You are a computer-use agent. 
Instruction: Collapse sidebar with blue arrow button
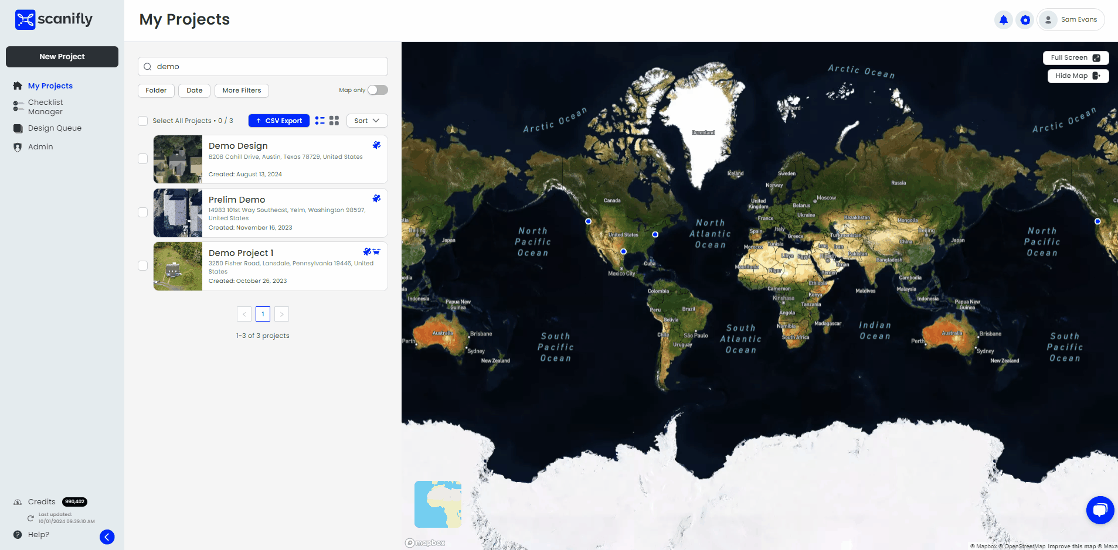(x=107, y=537)
